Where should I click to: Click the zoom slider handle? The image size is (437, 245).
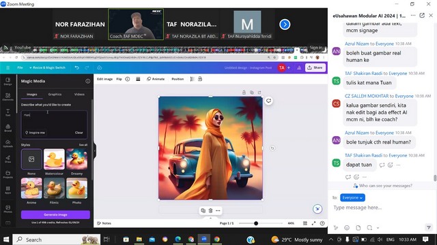[x=256, y=223]
